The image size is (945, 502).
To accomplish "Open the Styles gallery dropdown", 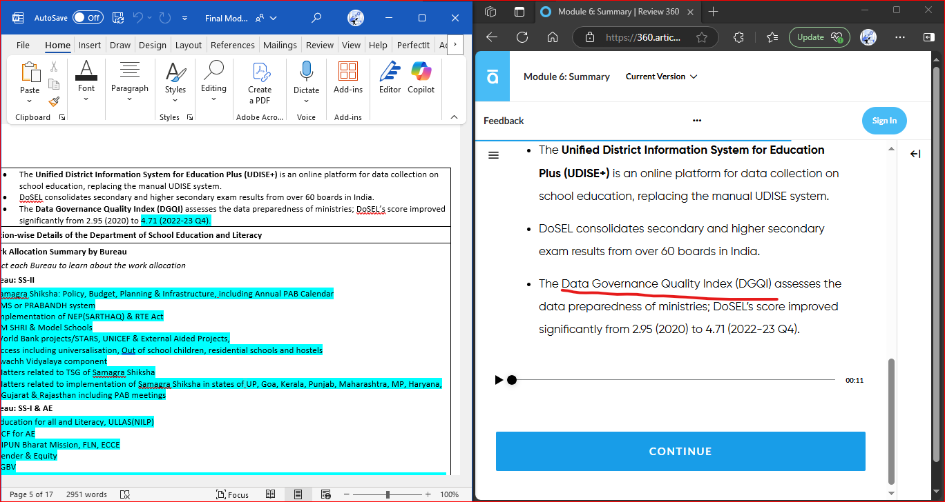I will point(175,81).
